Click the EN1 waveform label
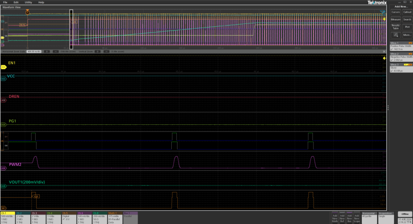This screenshot has width=413, height=224. coord(12,63)
